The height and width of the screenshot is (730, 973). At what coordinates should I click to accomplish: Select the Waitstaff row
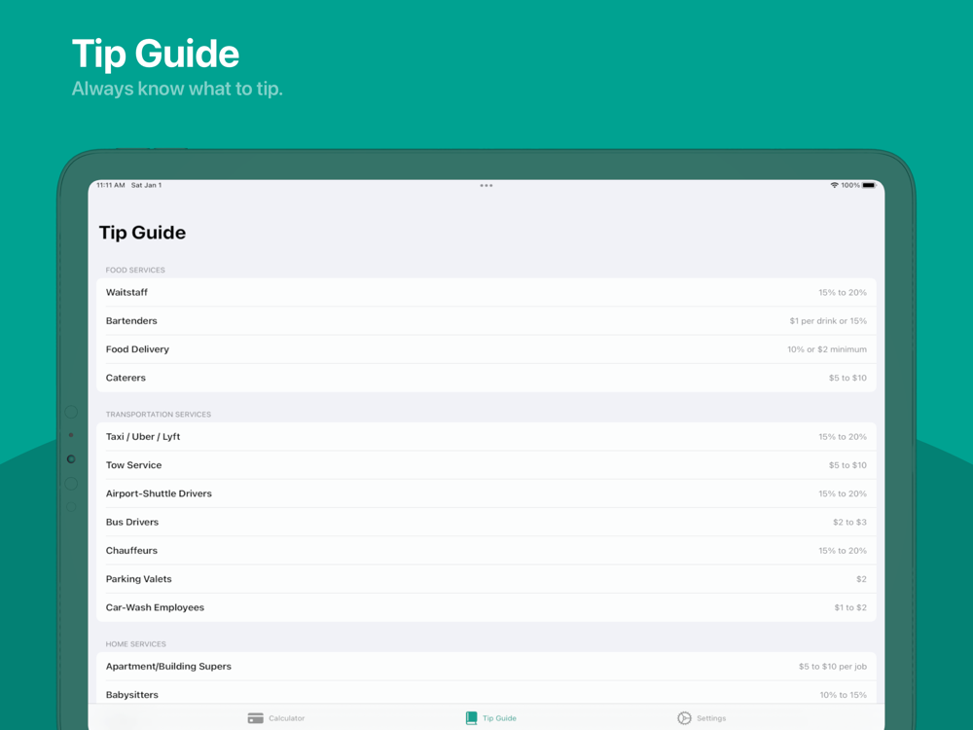point(486,292)
